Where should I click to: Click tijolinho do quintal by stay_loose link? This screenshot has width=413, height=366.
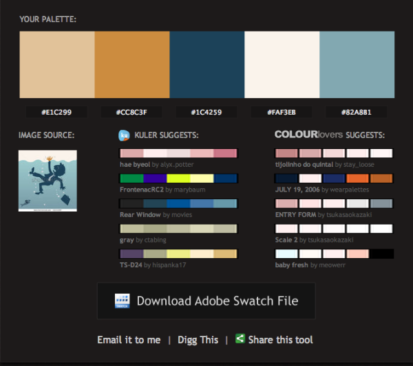pos(325,165)
